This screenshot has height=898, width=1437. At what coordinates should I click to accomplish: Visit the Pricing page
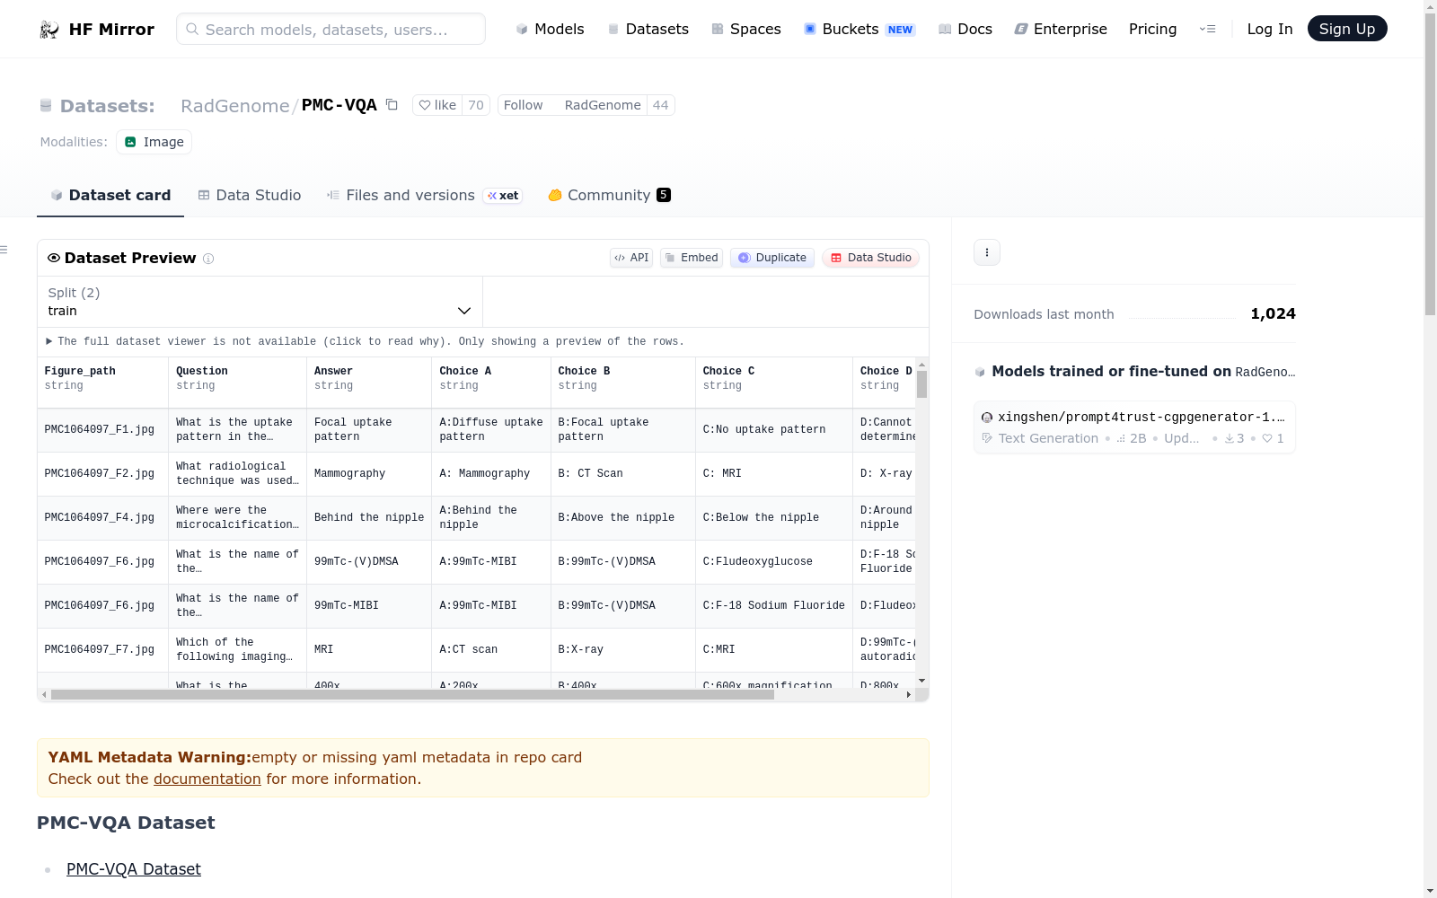pyautogui.click(x=1152, y=29)
